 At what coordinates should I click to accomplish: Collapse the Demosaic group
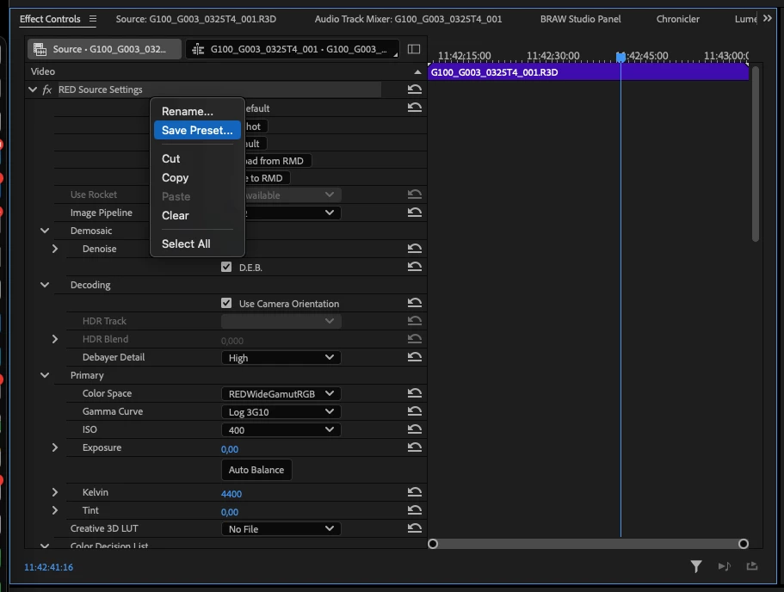[45, 231]
